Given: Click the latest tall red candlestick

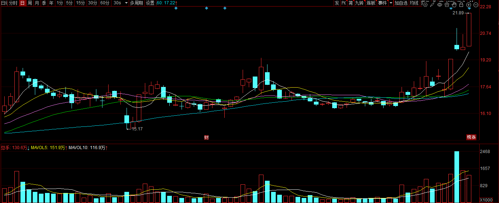Looking at the screenshot, I should tap(469, 30).
